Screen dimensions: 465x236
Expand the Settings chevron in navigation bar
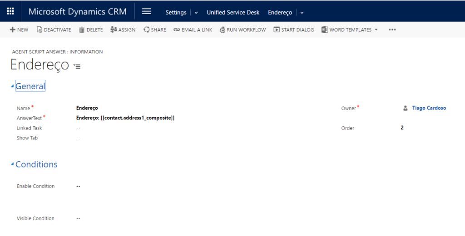coord(196,13)
